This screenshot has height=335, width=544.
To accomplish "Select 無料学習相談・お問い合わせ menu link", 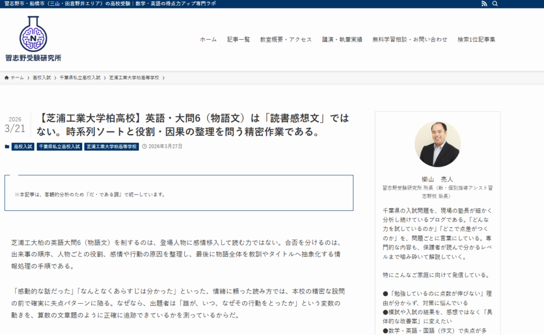I will (x=410, y=39).
